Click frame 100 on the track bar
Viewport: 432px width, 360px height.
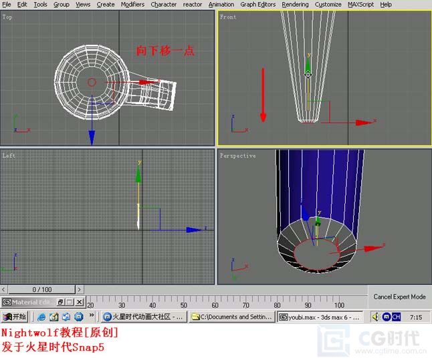tap(339, 305)
